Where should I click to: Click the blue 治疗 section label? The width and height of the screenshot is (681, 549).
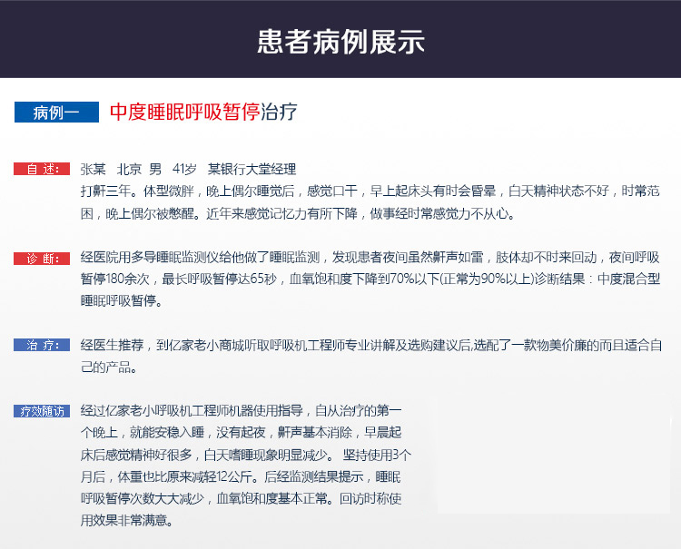click(42, 346)
